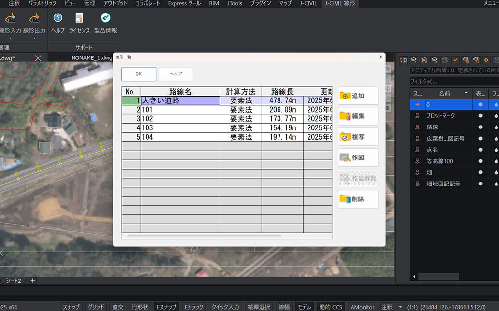499x311 pixels.
Task: Toggle スナップ in the status bar
Action: click(x=71, y=307)
